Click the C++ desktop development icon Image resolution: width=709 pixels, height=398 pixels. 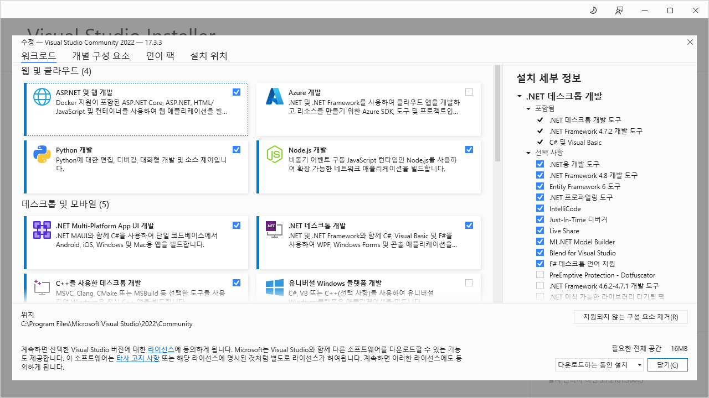coord(42,287)
